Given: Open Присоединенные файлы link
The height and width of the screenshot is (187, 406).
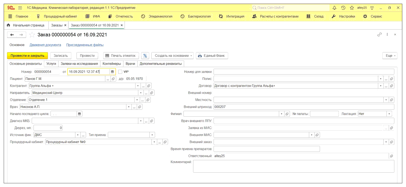Looking at the screenshot, I should [85, 45].
